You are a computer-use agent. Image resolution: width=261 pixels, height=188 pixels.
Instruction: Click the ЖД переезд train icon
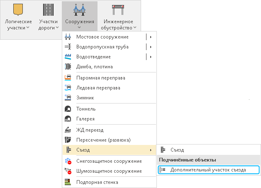click(68, 130)
